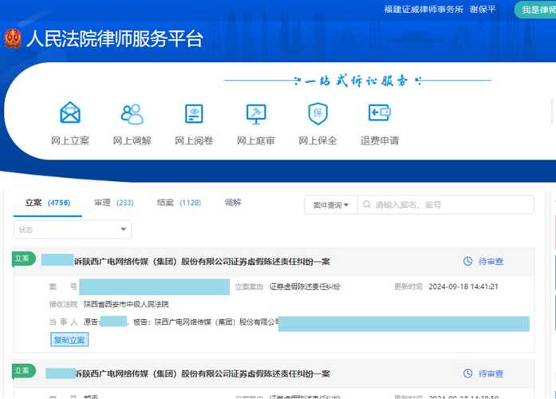Switch to the 调解 tab
556x399 pixels.
click(x=233, y=203)
